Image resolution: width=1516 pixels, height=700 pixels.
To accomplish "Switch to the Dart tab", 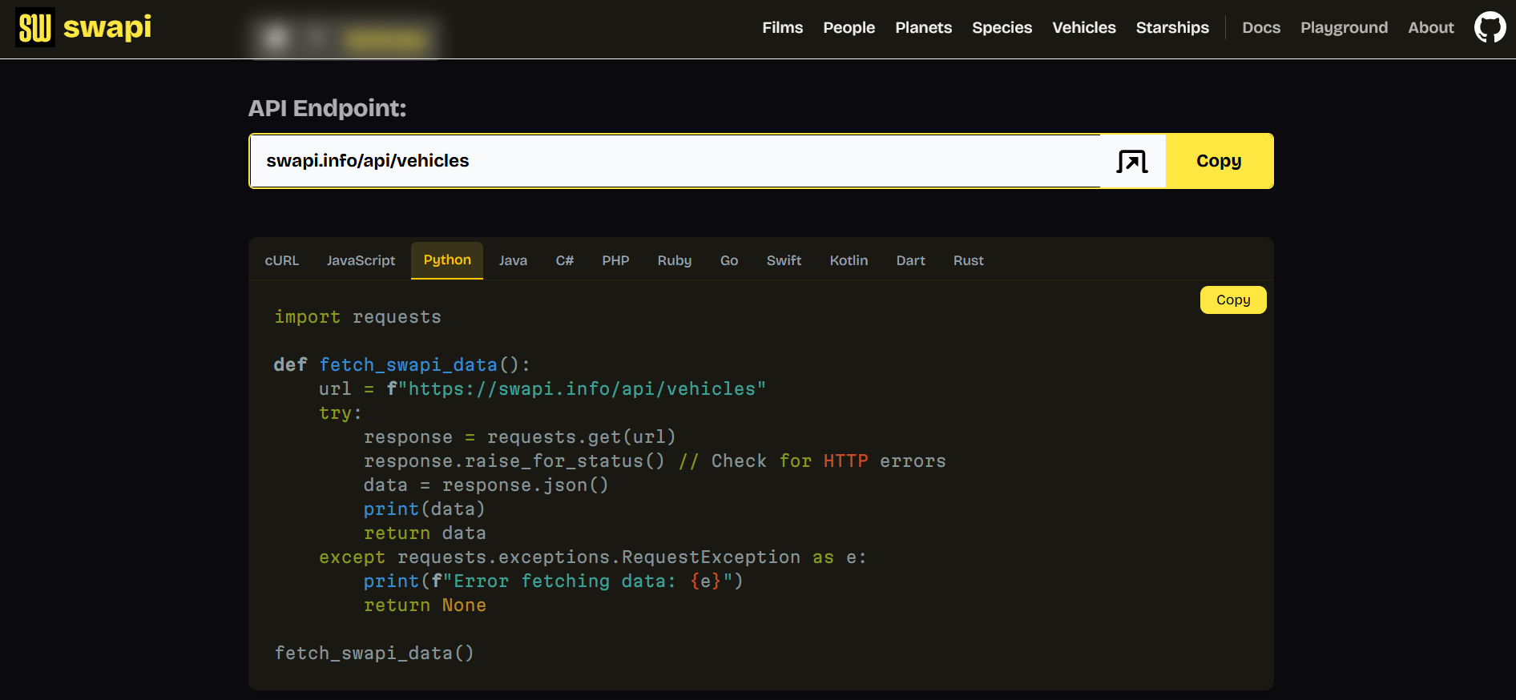I will (x=910, y=260).
